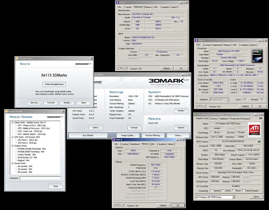Click Image Quality button
This screenshot has height=210, width=269.
128,135
